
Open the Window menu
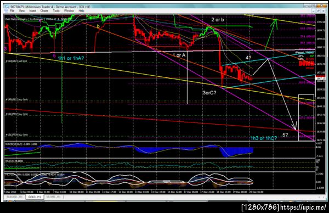69,11
